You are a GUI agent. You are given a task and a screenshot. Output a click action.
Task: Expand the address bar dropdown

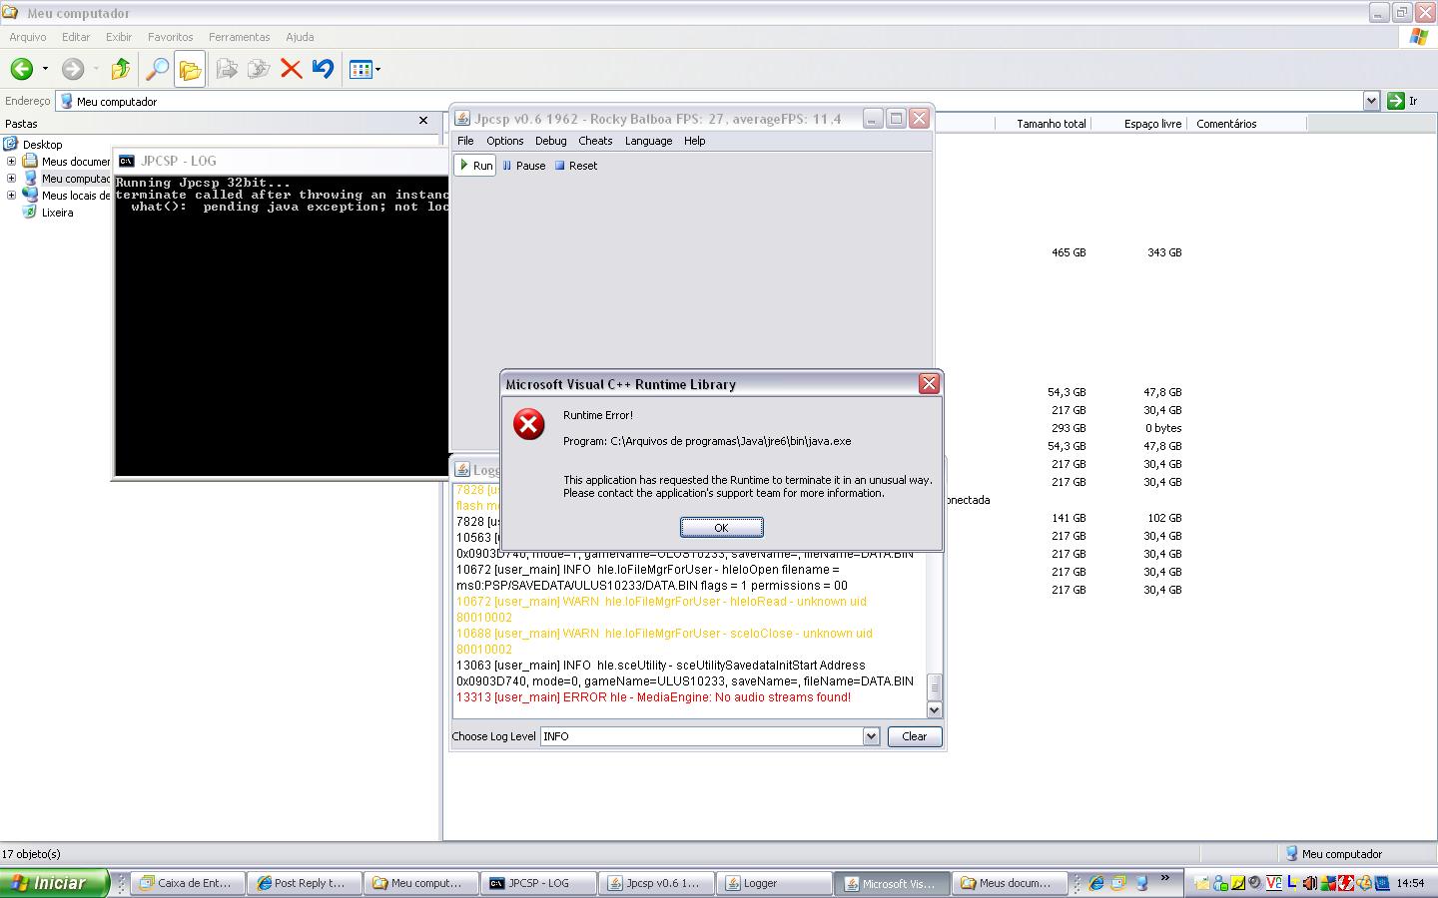[x=1371, y=101]
